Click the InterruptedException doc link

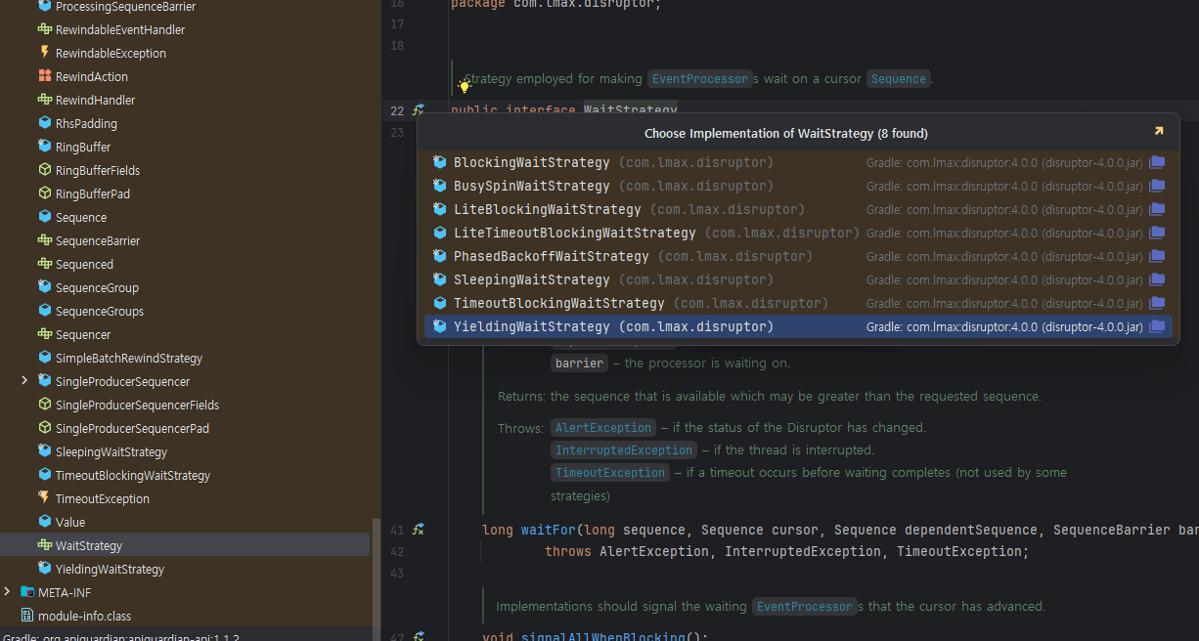point(624,450)
